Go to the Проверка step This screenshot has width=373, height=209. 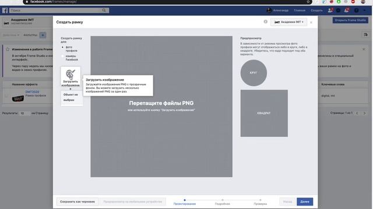pyautogui.click(x=261, y=202)
